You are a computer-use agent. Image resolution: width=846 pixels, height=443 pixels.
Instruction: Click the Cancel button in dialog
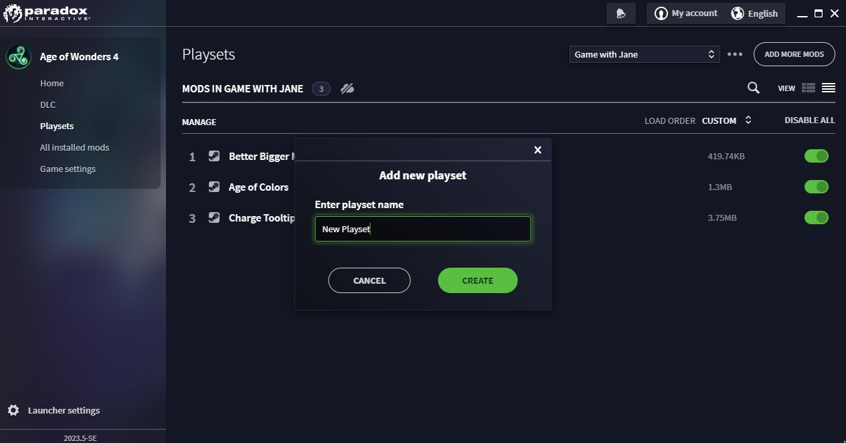(x=369, y=280)
